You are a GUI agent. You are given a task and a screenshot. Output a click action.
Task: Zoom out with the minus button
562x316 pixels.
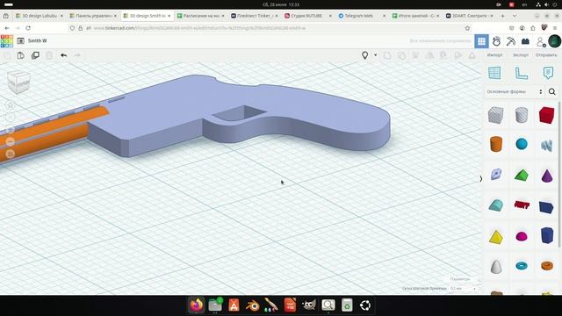(x=11, y=141)
